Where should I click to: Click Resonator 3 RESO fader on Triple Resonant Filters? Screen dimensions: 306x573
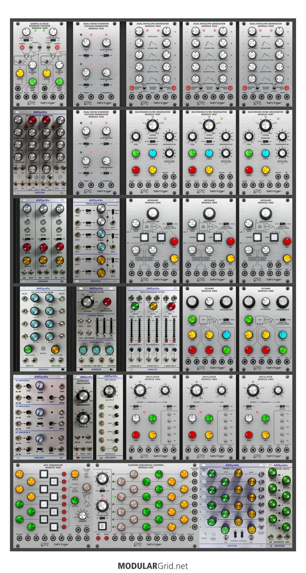[x=174, y=331]
